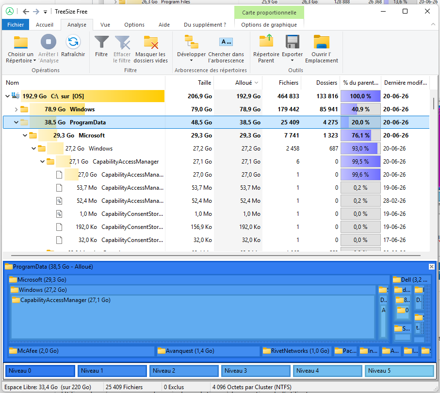Image resolution: width=440 pixels, height=393 pixels.
Task: Collapse the ribbon with the chevron arrow
Action: pos(433,25)
